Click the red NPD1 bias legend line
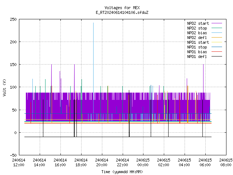 tap(217, 52)
